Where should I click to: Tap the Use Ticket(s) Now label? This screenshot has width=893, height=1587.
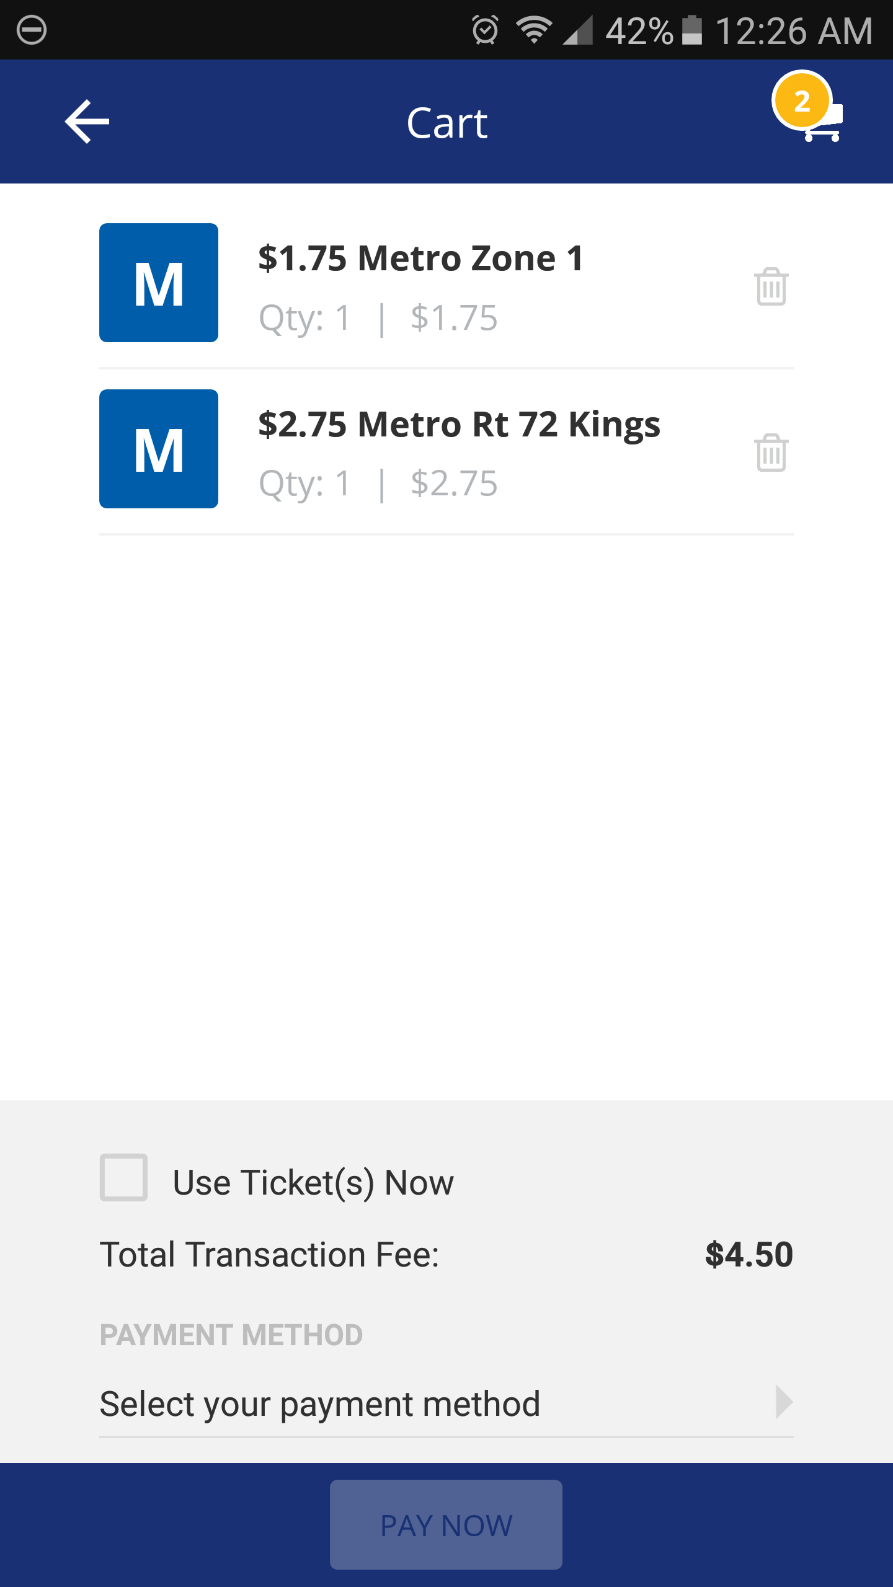pos(313,1182)
